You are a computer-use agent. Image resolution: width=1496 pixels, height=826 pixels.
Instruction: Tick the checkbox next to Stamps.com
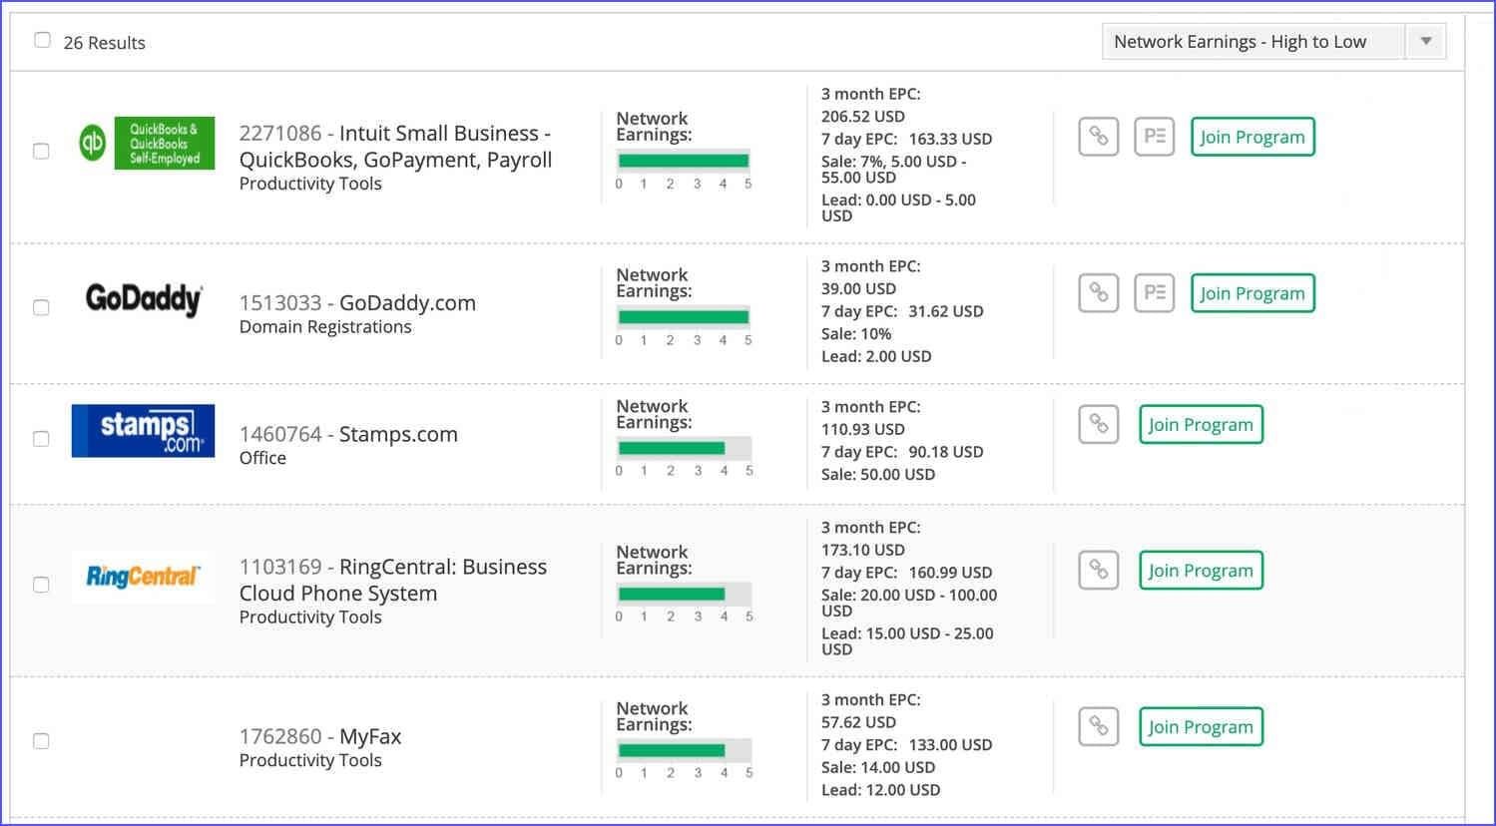41,438
